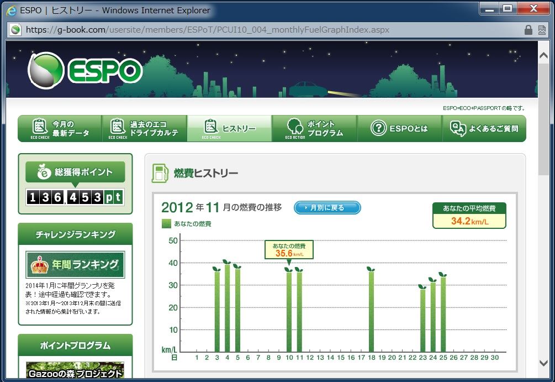Click the fuel bar for day 25
The width and height of the screenshot is (555, 382).
pyautogui.click(x=443, y=315)
